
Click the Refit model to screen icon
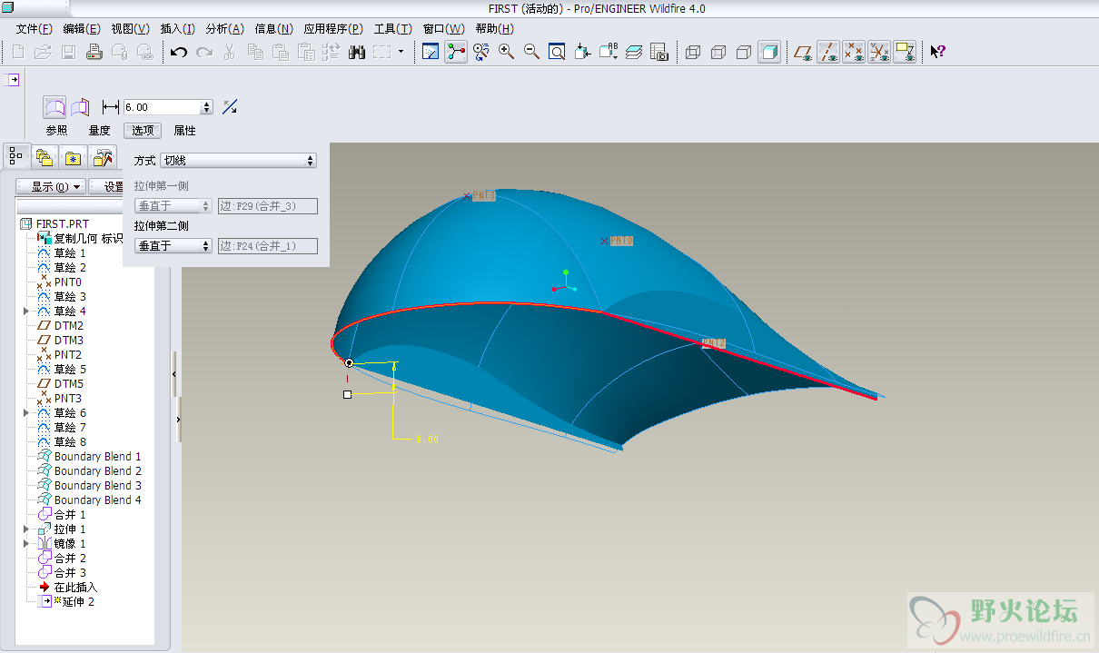point(558,52)
